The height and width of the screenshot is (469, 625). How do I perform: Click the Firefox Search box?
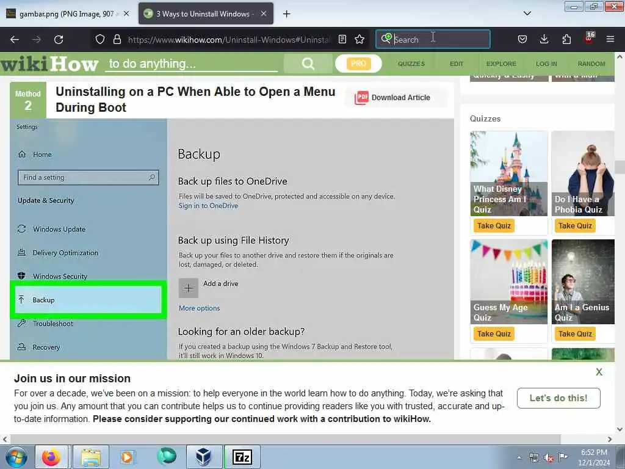(433, 40)
